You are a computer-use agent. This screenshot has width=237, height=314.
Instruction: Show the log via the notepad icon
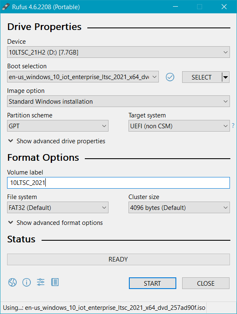pyautogui.click(x=55, y=282)
